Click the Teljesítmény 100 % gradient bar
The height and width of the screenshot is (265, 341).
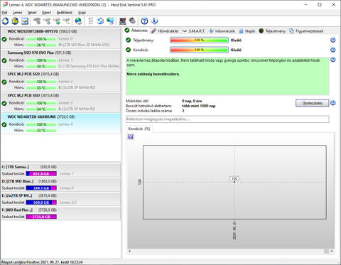(199, 40)
